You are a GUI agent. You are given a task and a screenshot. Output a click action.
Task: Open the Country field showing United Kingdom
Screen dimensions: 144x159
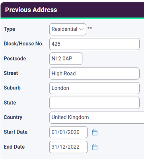click(x=97, y=118)
